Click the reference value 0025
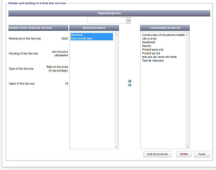This screenshot has height=170, width=216. pyautogui.click(x=65, y=38)
